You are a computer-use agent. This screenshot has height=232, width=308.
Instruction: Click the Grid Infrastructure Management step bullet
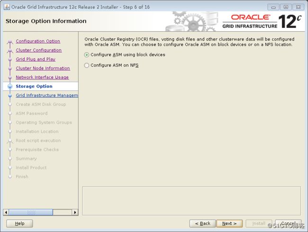pyautogui.click(x=10, y=95)
